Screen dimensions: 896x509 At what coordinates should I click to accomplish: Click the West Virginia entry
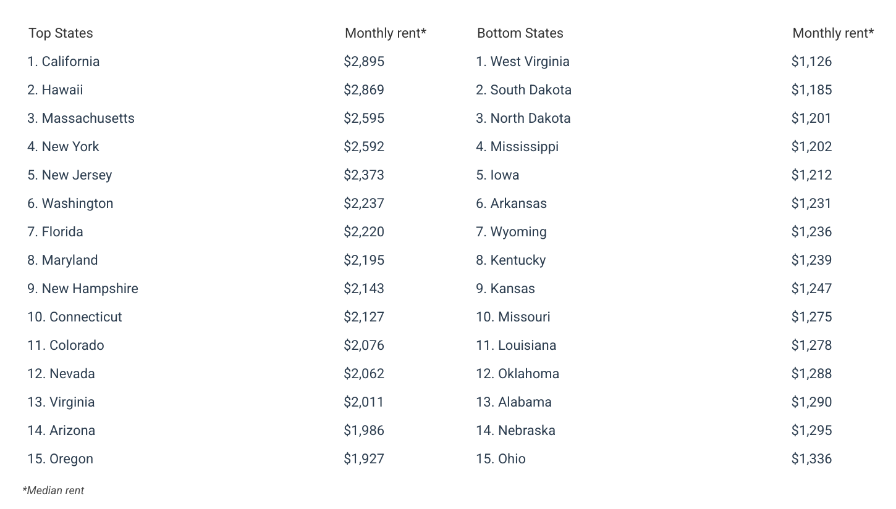(x=523, y=62)
